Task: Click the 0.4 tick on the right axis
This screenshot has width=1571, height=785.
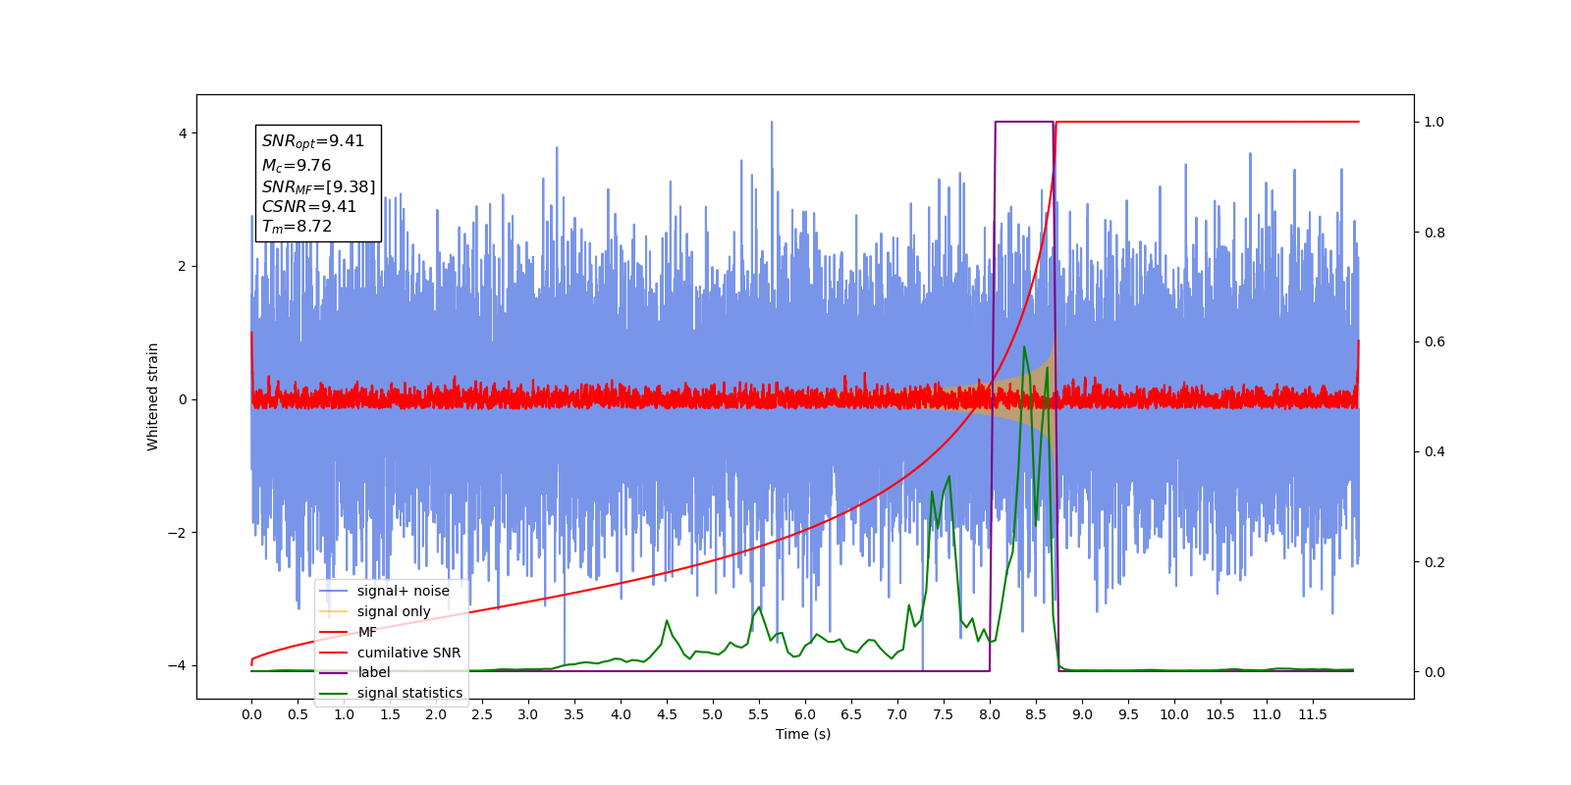Action: (1435, 452)
